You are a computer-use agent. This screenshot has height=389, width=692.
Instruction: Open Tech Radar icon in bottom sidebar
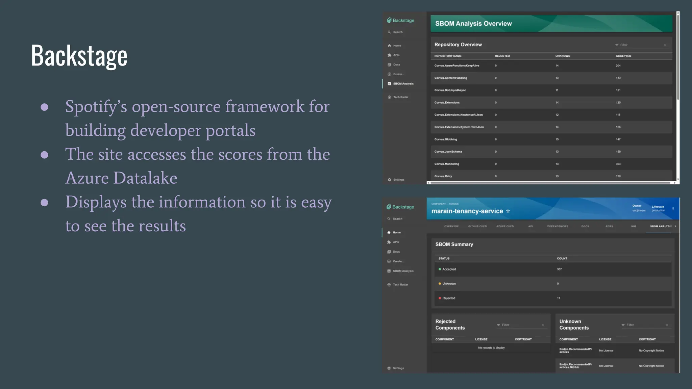389,285
